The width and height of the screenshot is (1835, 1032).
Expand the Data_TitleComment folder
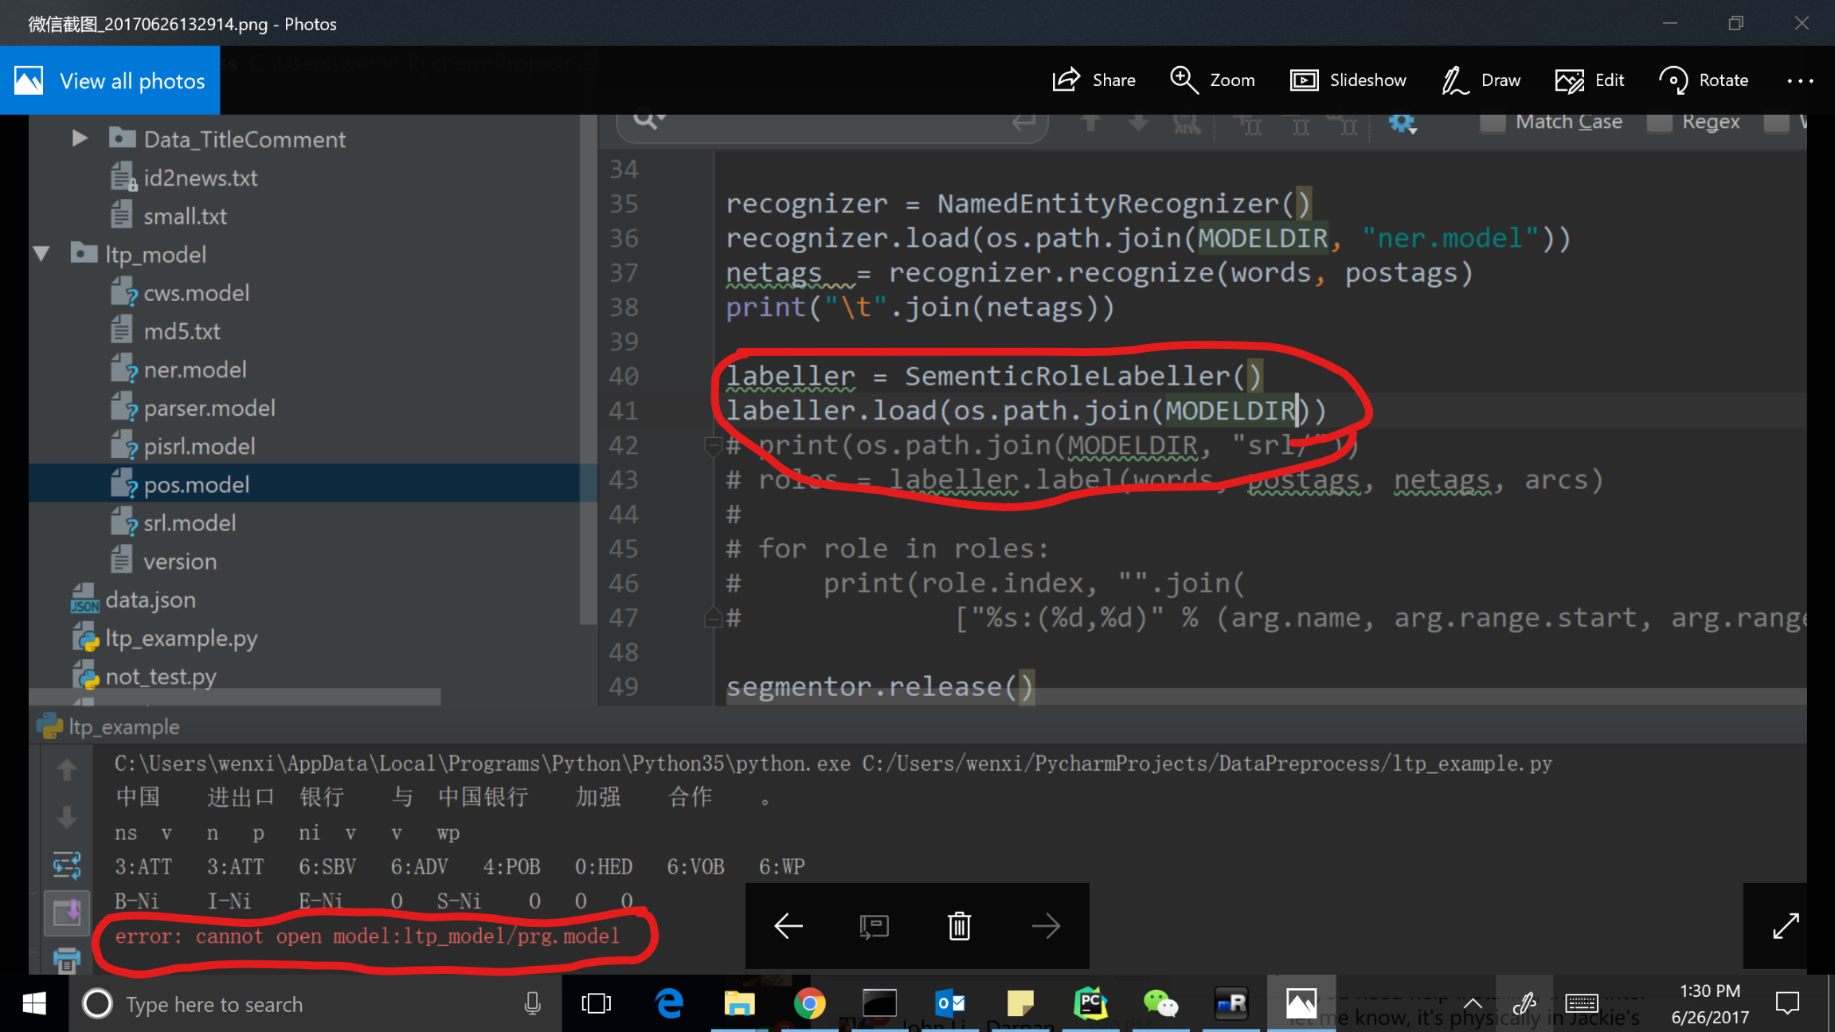pyautogui.click(x=79, y=138)
